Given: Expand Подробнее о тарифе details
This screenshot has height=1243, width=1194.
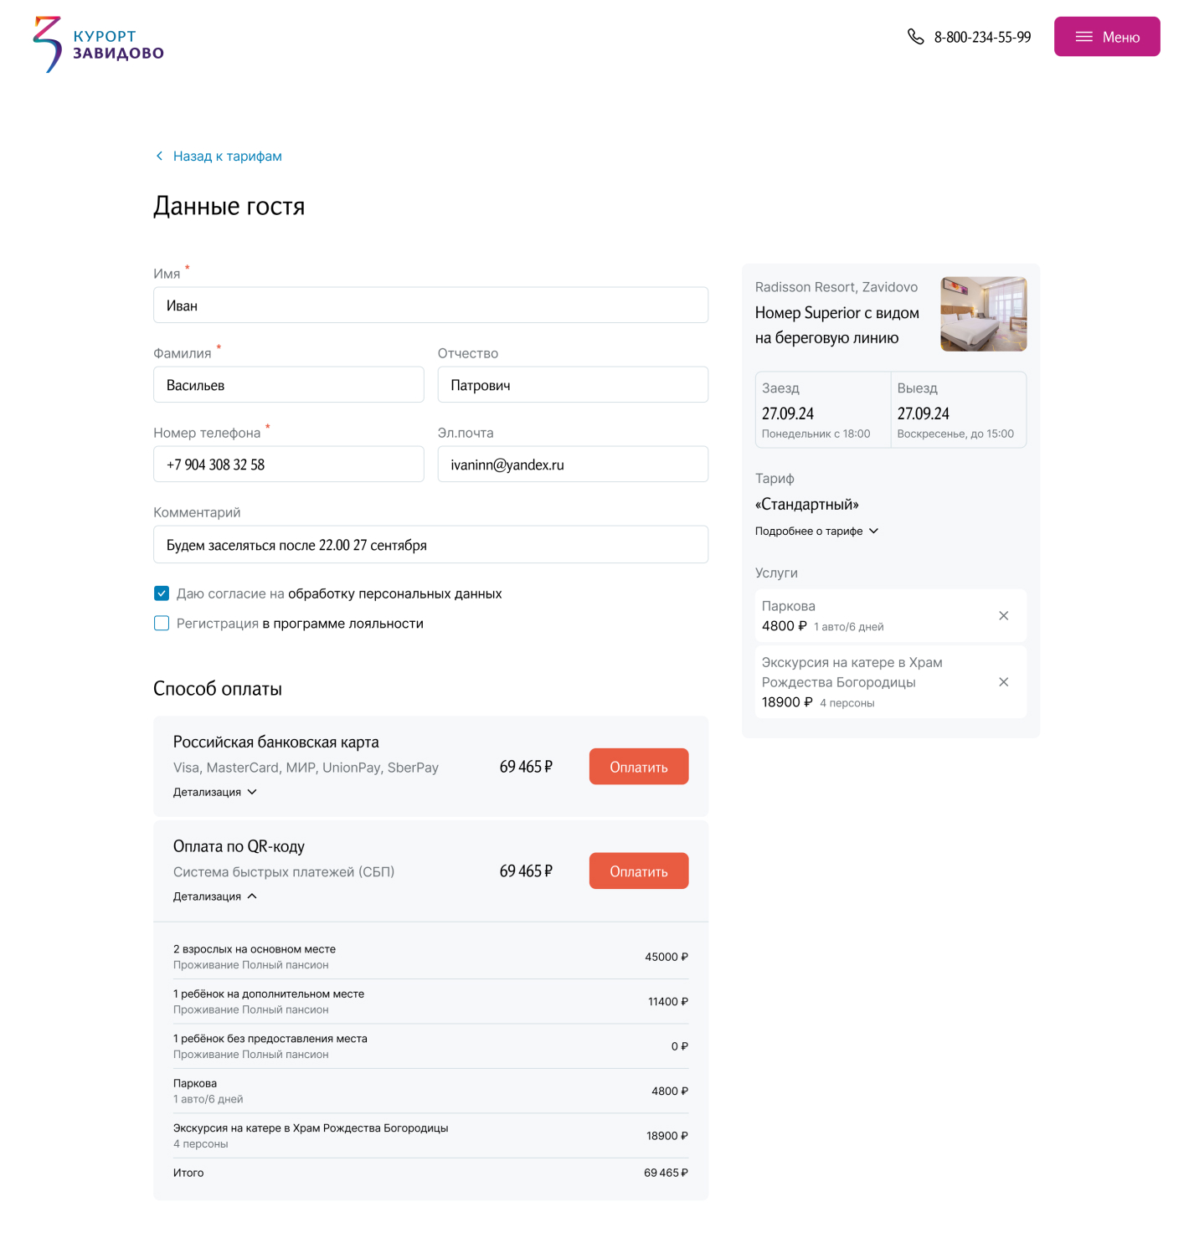Looking at the screenshot, I should point(816,532).
